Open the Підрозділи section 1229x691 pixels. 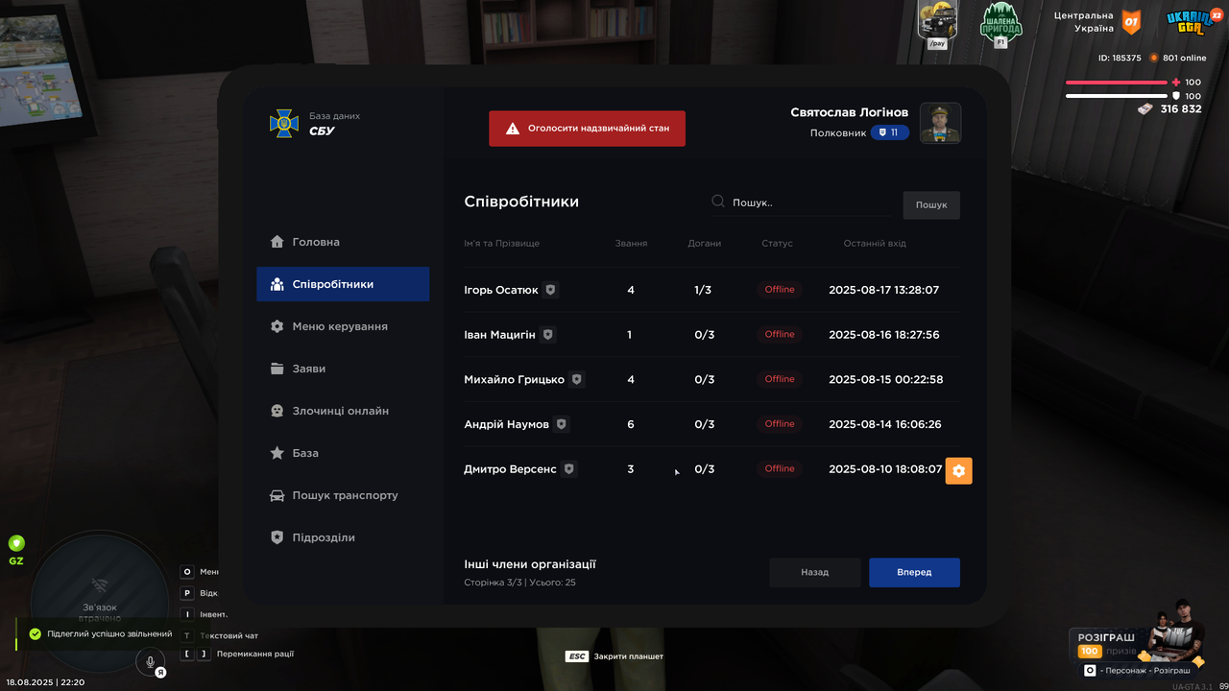[x=343, y=537]
